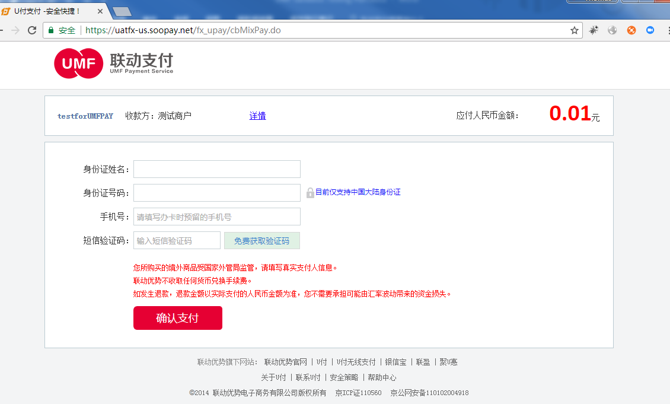Click the 确认支付 payment button
Viewport: 670px width, 404px height.
click(x=177, y=318)
